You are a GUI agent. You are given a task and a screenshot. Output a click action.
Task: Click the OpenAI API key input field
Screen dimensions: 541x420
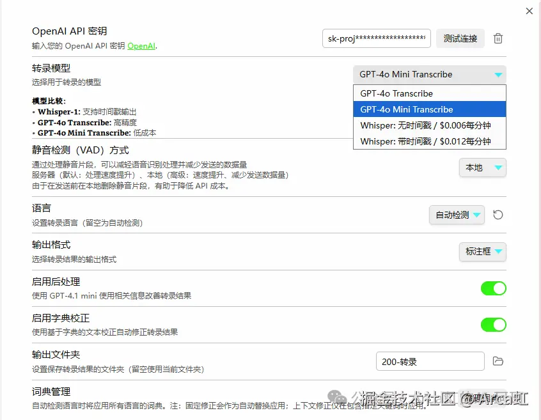[377, 38]
